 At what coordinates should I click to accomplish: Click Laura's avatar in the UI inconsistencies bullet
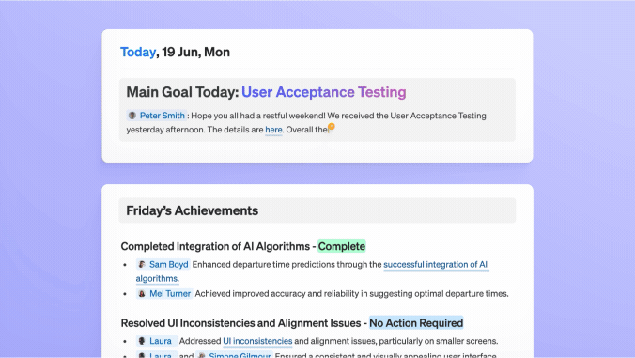pos(142,341)
